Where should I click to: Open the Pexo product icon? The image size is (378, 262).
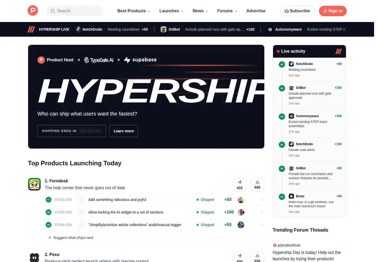tap(34, 258)
